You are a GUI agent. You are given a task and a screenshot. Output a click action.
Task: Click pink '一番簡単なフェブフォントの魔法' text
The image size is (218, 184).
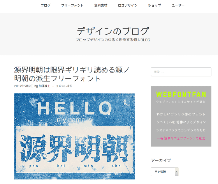[181, 138]
